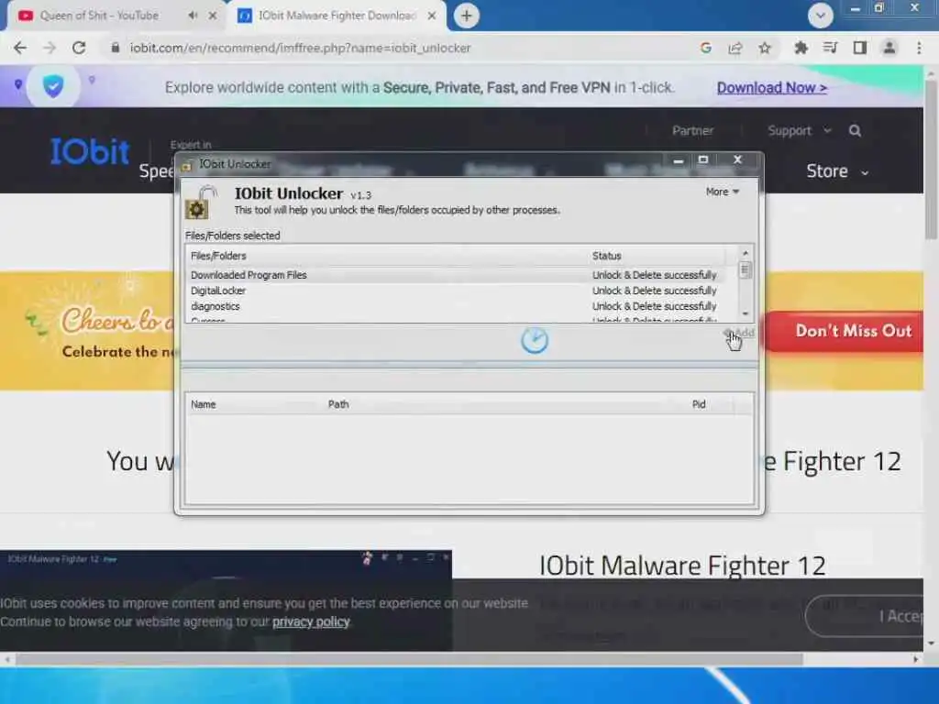
Task: Select the Downloaded Program Files row
Action: click(x=454, y=275)
